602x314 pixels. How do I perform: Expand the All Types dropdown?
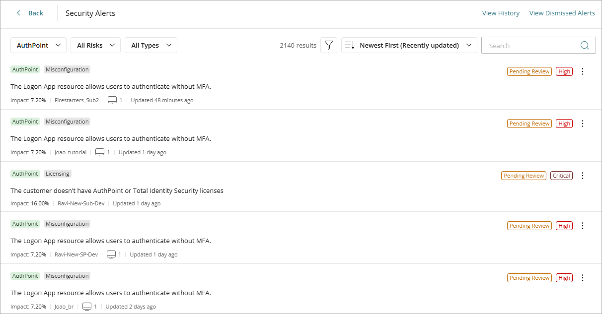(x=151, y=45)
